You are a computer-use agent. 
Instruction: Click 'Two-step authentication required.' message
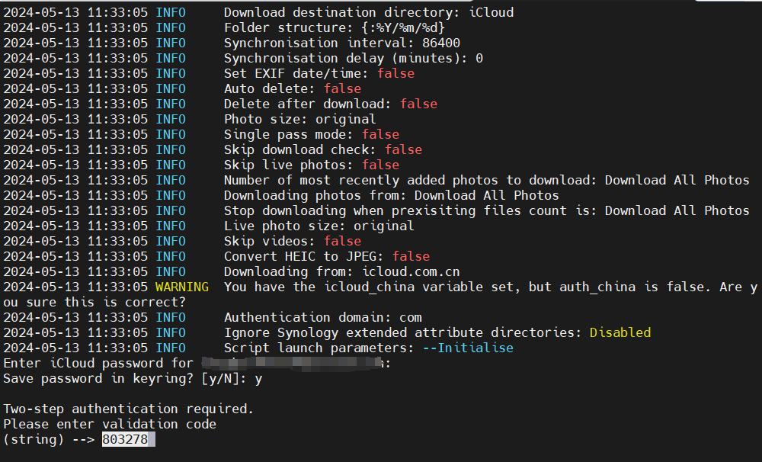pos(128,409)
